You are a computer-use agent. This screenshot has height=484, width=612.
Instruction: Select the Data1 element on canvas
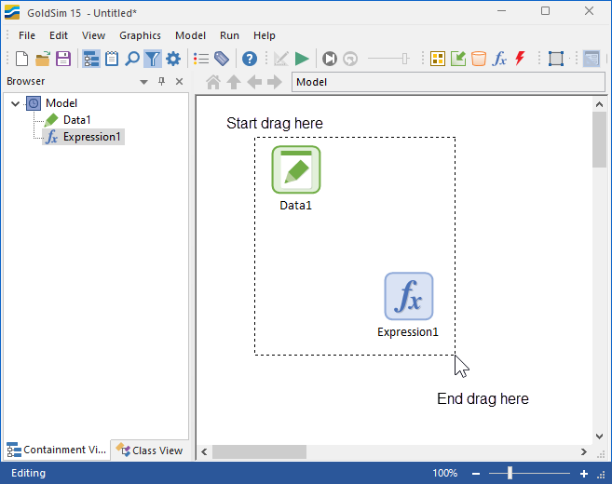tap(296, 169)
